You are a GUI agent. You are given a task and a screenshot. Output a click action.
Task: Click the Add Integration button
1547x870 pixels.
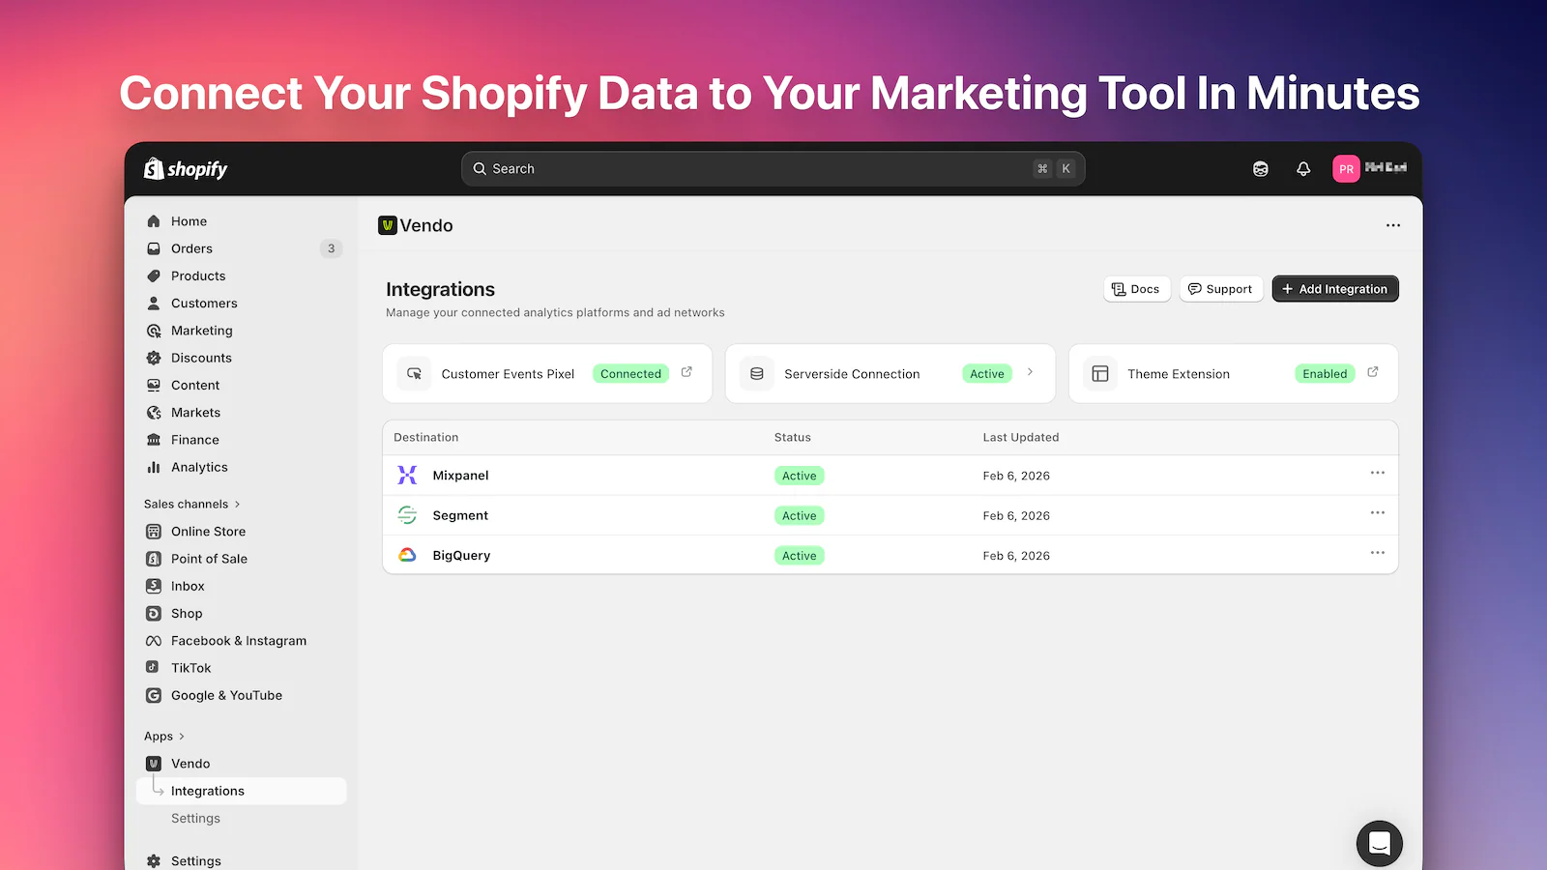(1335, 288)
